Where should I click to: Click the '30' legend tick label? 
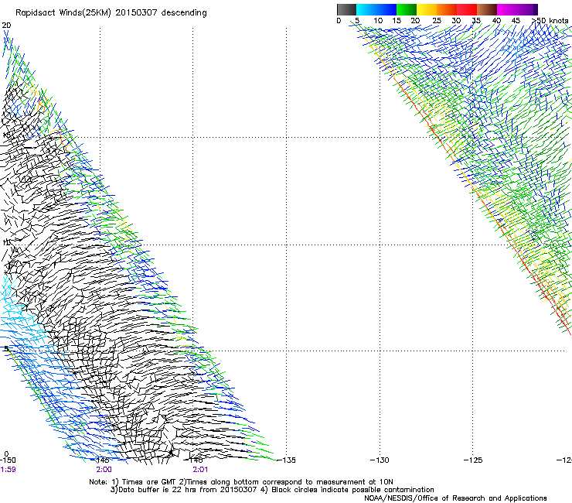click(456, 21)
